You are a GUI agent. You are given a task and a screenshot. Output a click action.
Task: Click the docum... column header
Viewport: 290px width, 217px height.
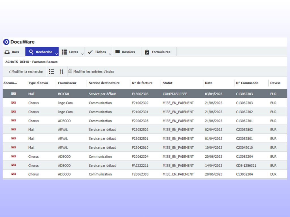pos(10,83)
